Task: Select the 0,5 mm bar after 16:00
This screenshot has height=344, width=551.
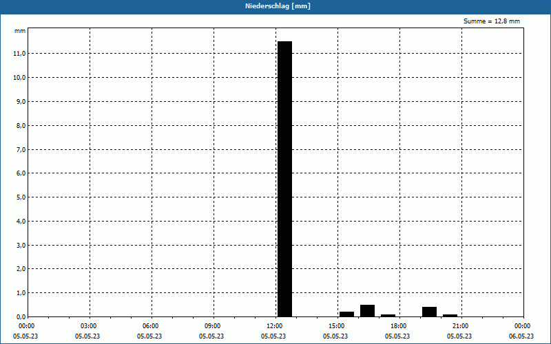Action: (368, 311)
